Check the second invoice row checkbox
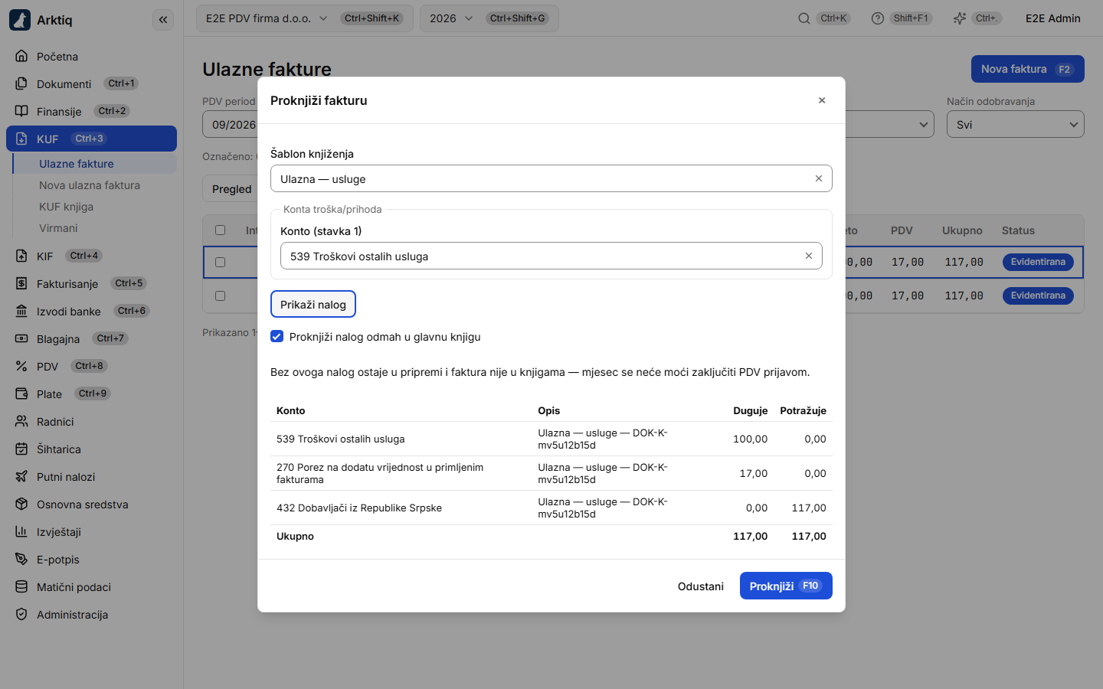This screenshot has width=1103, height=689. (x=221, y=296)
